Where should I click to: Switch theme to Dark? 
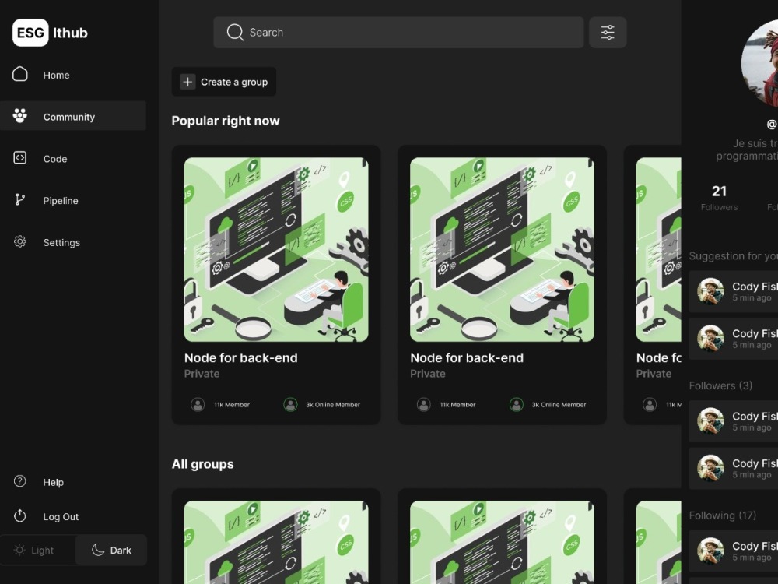[111, 550]
